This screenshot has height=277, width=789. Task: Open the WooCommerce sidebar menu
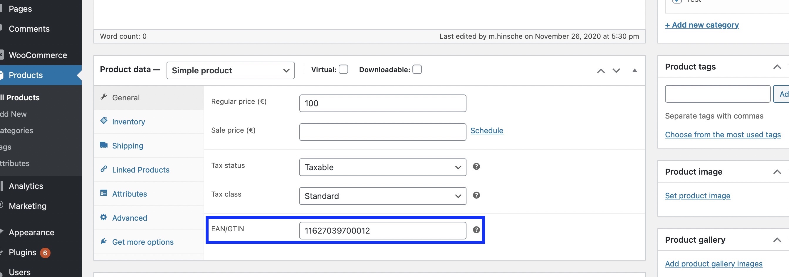(38, 55)
